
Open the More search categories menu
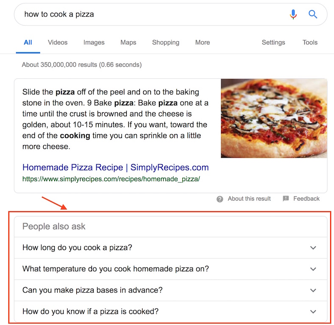point(203,42)
